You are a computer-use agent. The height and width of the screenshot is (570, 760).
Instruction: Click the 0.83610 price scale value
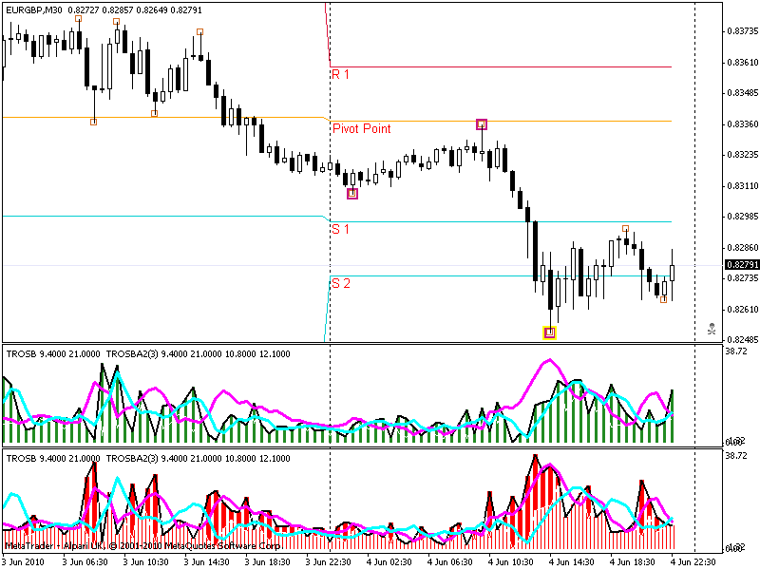pyautogui.click(x=743, y=62)
